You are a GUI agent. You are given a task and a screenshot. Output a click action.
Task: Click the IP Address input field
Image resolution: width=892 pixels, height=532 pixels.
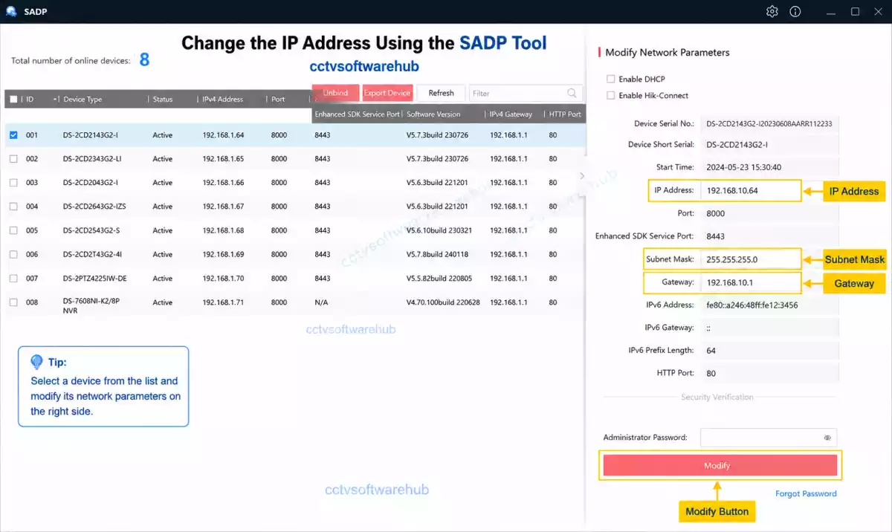point(750,190)
